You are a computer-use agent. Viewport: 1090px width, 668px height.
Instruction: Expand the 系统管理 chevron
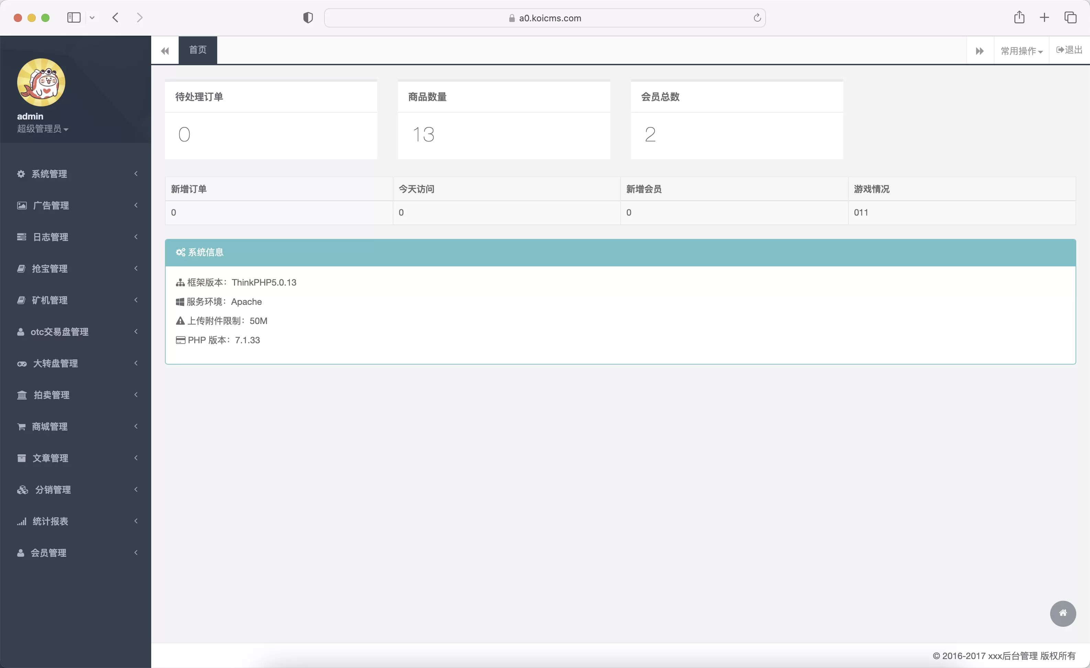click(x=136, y=174)
